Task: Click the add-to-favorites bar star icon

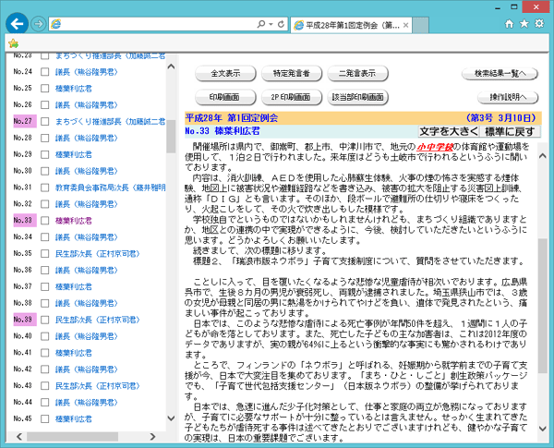Action: click(x=14, y=43)
